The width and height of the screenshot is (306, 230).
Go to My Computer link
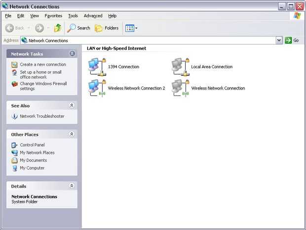click(32, 168)
